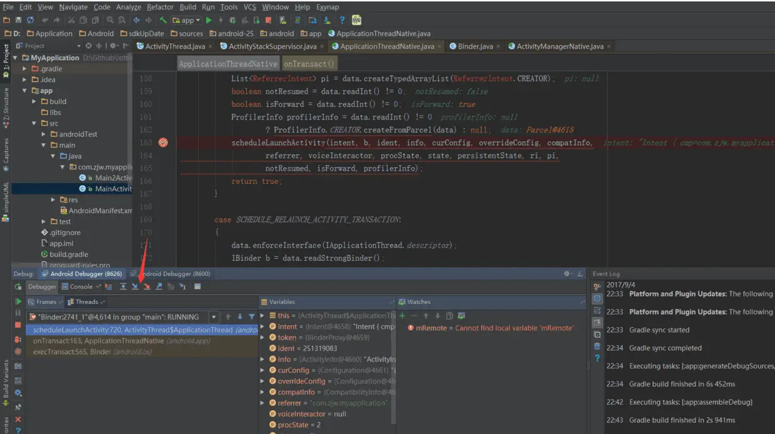The width and height of the screenshot is (775, 434).
Task: Click the Step Into debugger icon
Action: [135, 286]
